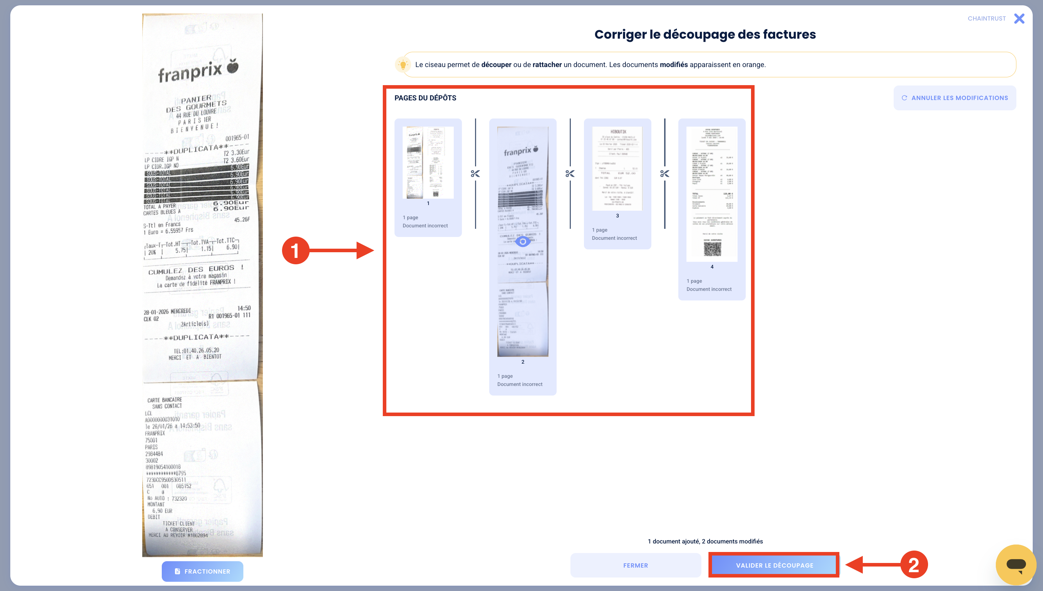Viewport: 1043px width, 591px height.
Task: Click the 'Corriger le découpage des factures' title
Action: click(705, 34)
